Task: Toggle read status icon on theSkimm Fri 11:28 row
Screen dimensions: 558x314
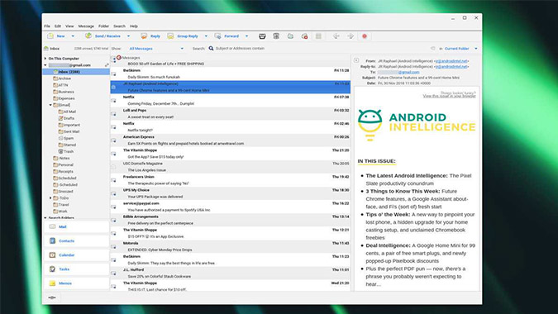Action: point(113,74)
